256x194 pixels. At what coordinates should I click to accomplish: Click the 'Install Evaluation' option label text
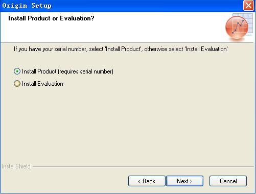[42, 84]
